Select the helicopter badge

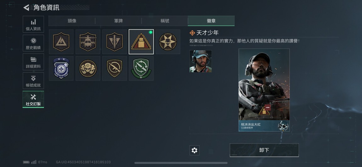[x=88, y=42]
